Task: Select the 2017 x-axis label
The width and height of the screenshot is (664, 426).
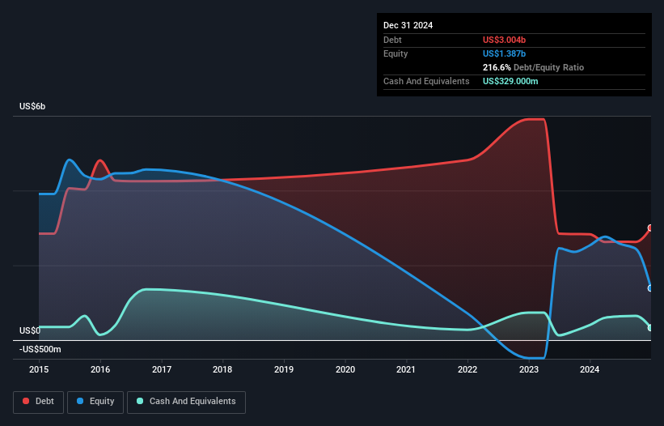Action: (x=162, y=369)
